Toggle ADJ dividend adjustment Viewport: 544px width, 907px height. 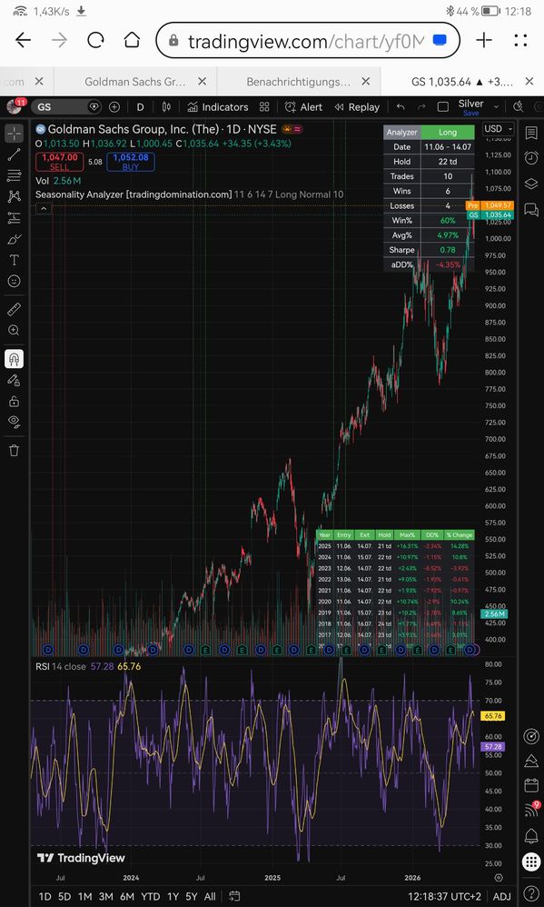[502, 897]
